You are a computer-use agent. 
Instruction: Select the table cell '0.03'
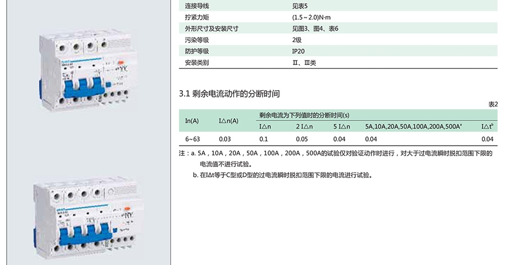click(225, 140)
